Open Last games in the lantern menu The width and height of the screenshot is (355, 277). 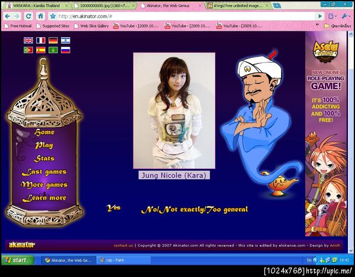click(x=44, y=172)
